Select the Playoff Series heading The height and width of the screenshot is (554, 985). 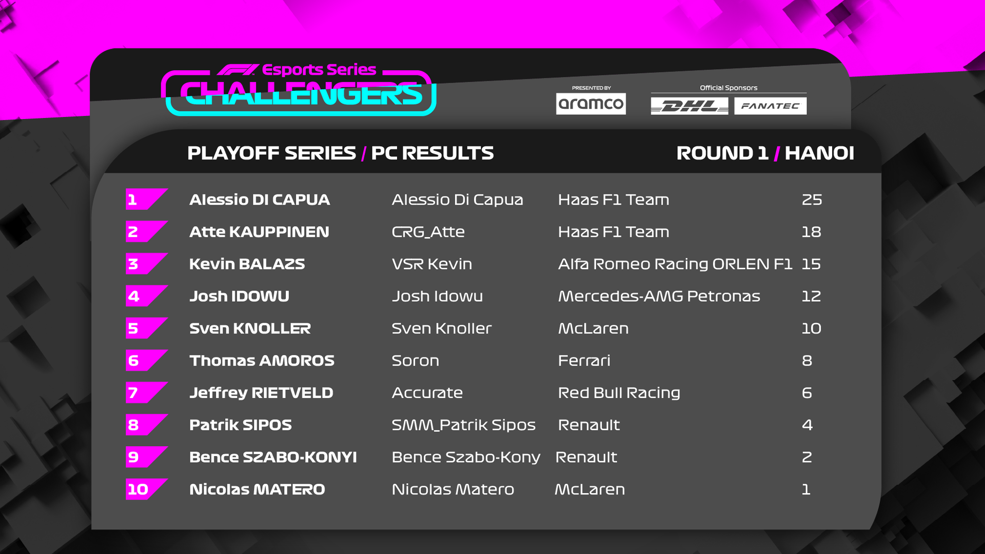point(271,153)
